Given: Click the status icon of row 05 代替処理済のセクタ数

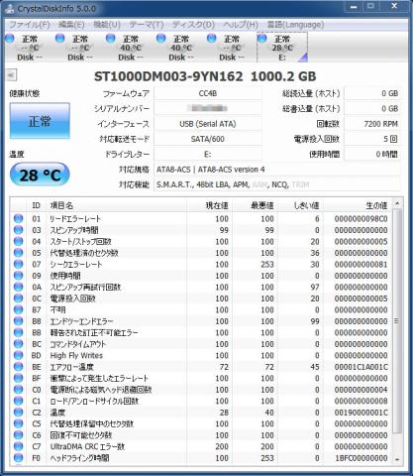Looking at the screenshot, I should click(x=19, y=253).
